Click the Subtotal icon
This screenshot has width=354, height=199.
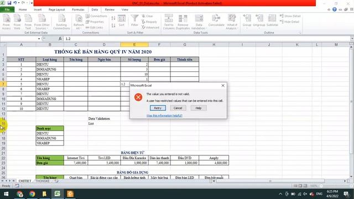[272, 21]
